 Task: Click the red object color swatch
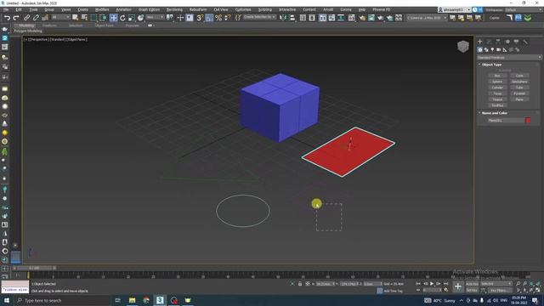coord(528,121)
